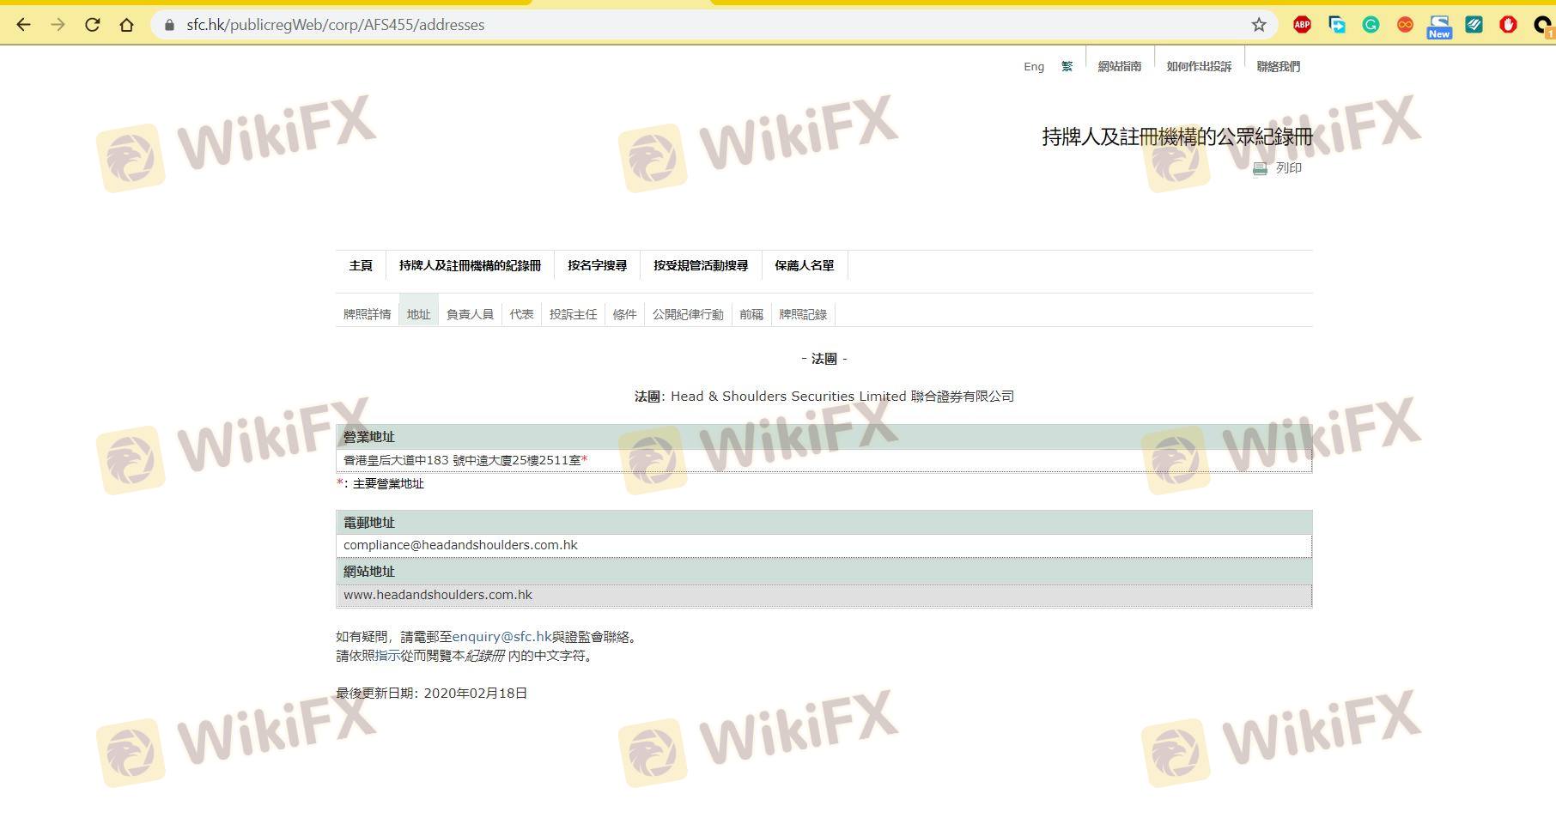This screenshot has width=1556, height=818.
Task: Switch to 負責人員 tab
Action: coord(470,314)
